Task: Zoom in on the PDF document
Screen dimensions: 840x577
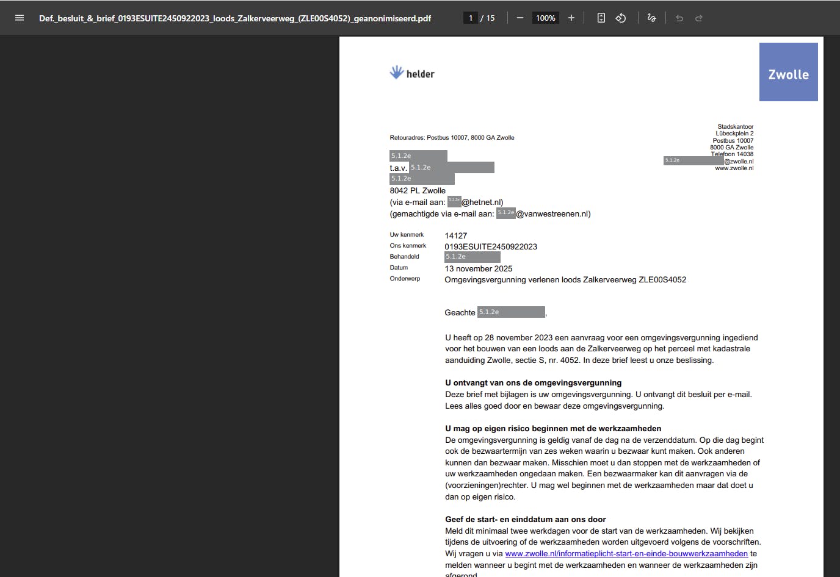Action: [571, 18]
